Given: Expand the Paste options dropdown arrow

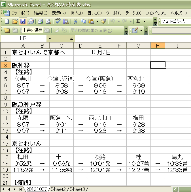Looking at the screenshot, I should point(97,21).
